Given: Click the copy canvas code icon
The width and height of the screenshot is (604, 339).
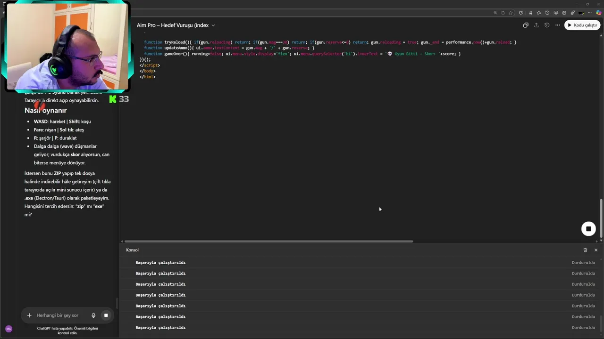Looking at the screenshot, I should (x=526, y=25).
